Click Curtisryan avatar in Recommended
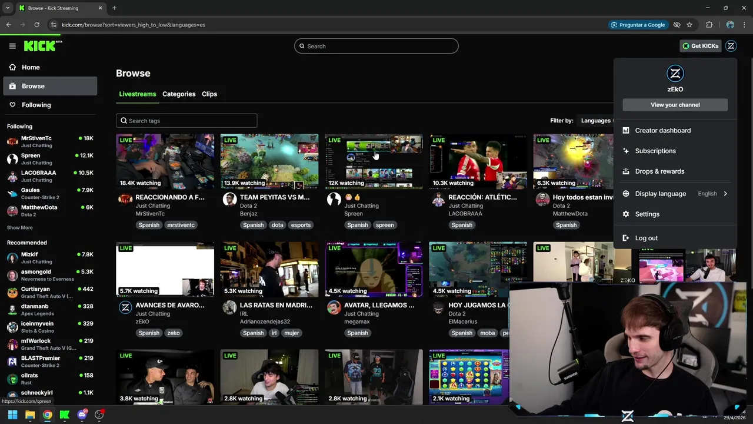Image resolution: width=753 pixels, height=424 pixels. point(12,293)
